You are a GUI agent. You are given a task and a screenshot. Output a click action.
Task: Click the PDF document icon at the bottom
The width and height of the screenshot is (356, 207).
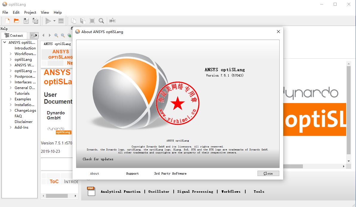91,191
